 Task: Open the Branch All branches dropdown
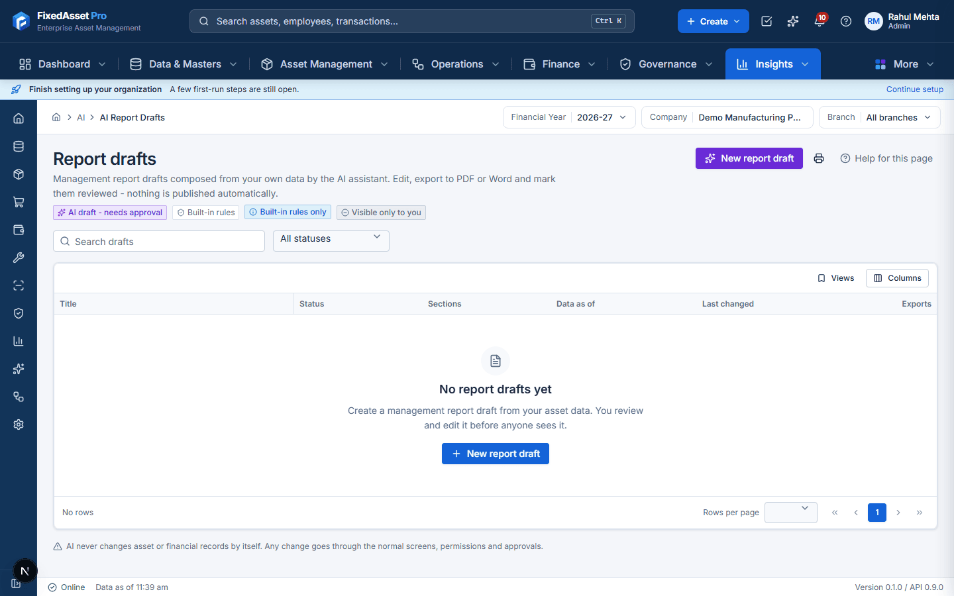pos(880,117)
